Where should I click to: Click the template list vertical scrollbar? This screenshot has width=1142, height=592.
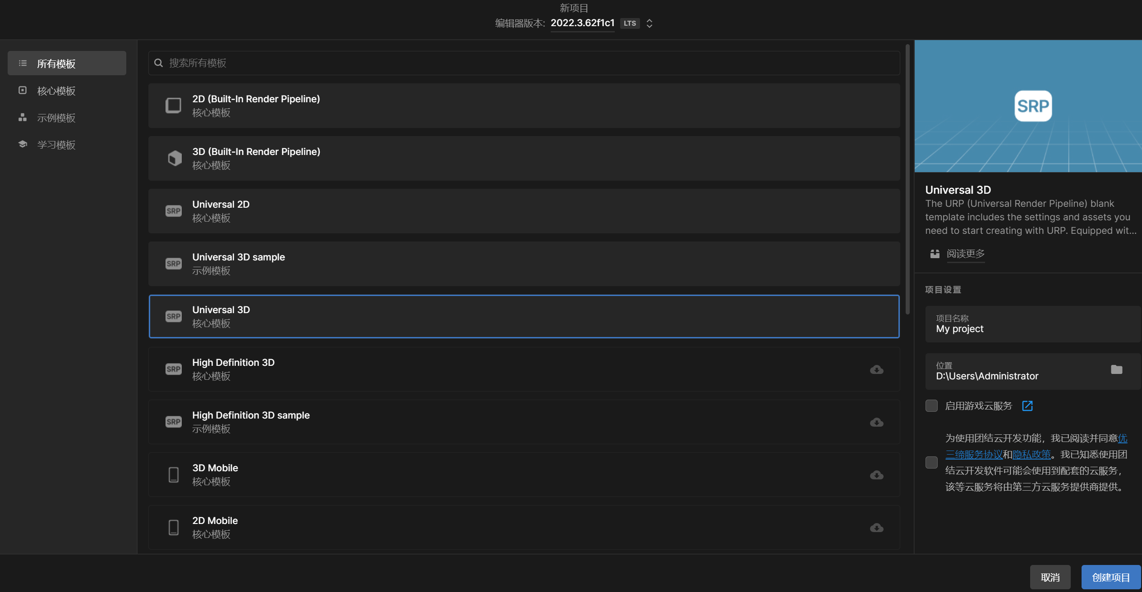[x=907, y=179]
